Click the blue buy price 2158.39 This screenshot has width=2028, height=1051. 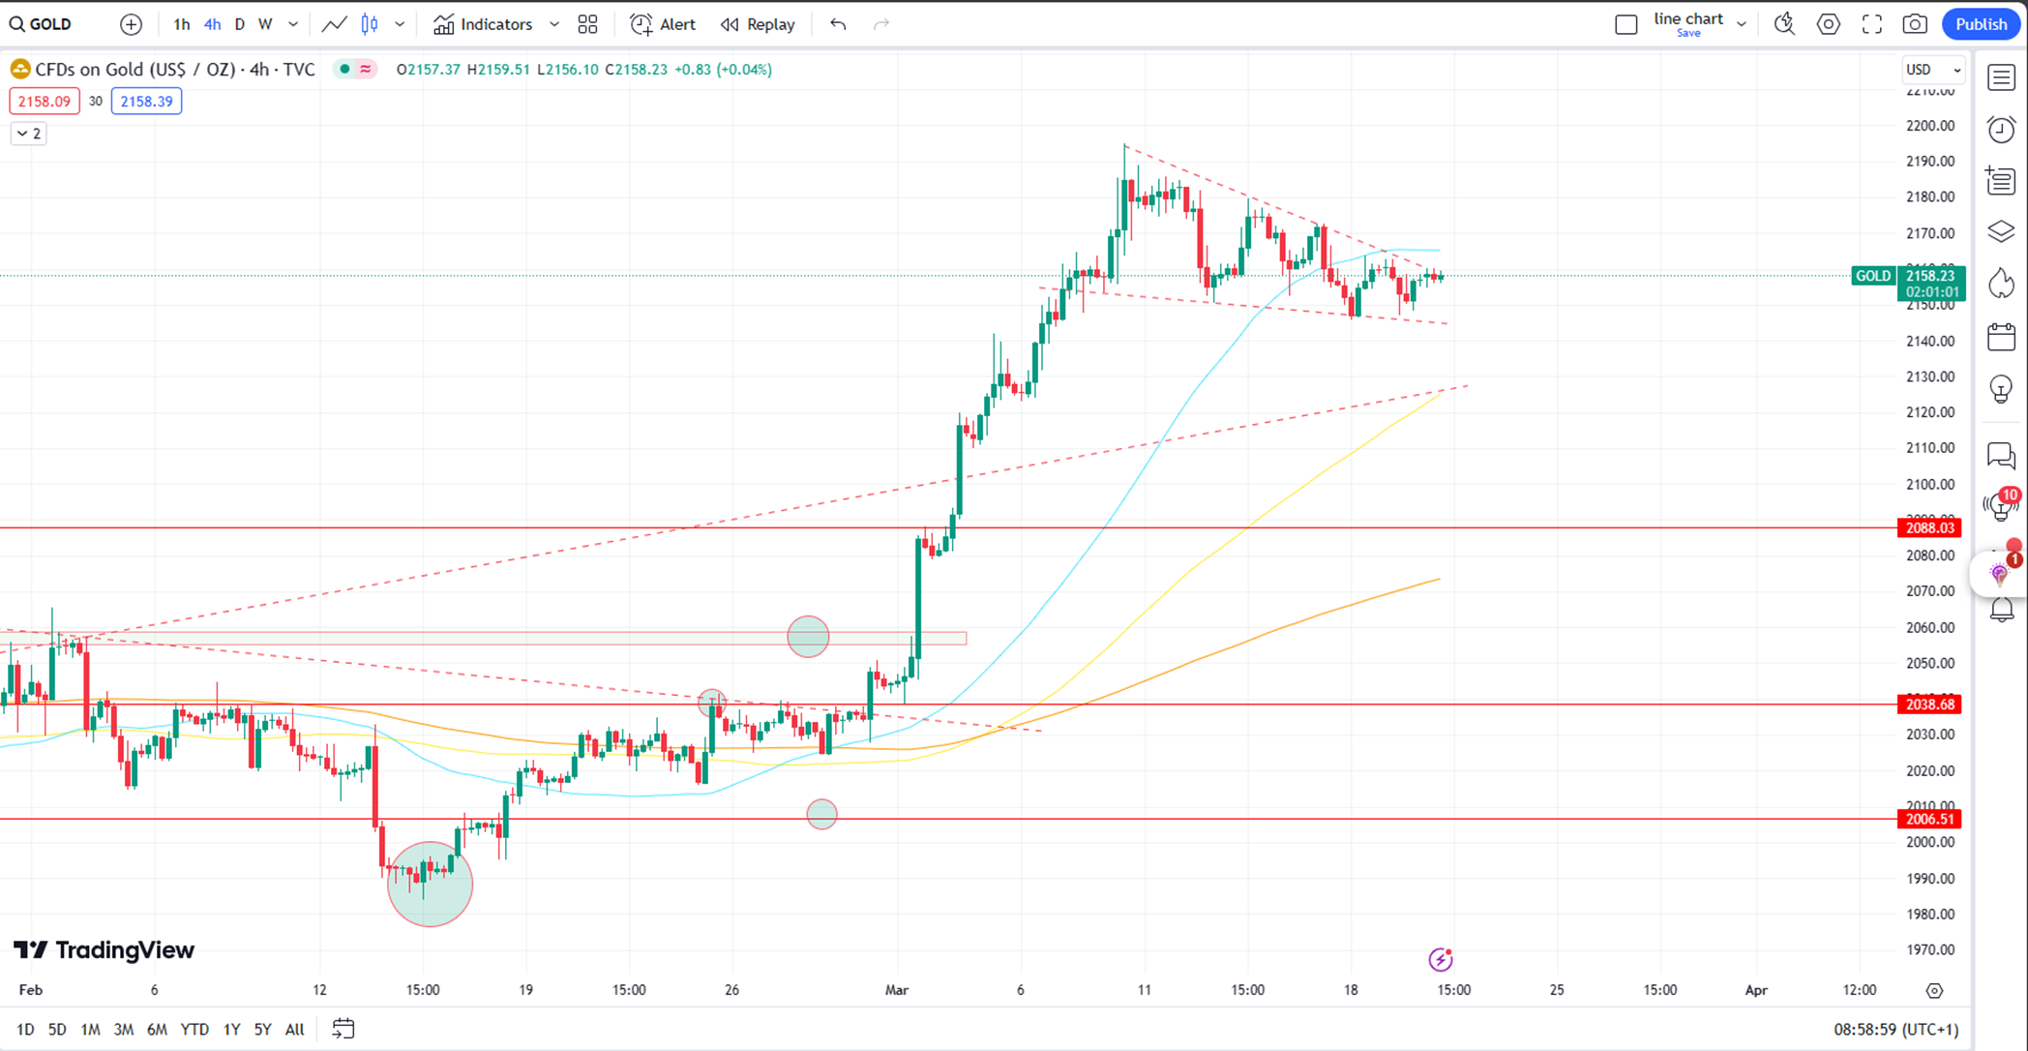click(x=146, y=101)
